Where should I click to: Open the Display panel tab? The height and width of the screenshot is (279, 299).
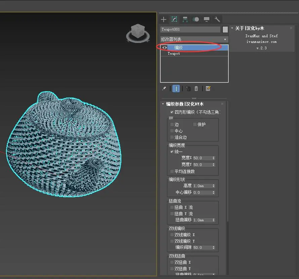tap(207, 19)
